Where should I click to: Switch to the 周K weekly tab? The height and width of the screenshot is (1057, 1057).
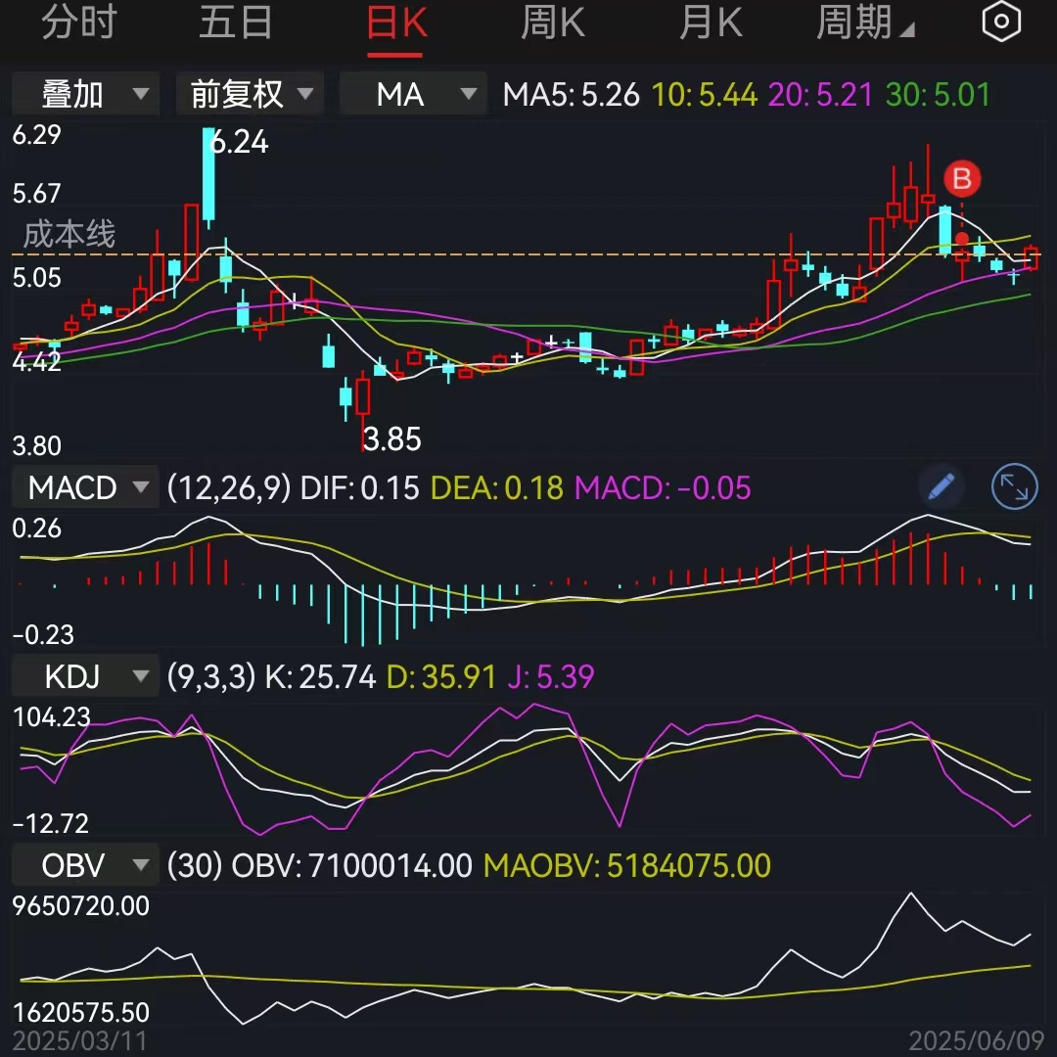click(x=552, y=21)
